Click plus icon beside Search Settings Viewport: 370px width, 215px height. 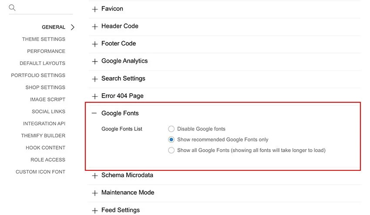point(95,79)
